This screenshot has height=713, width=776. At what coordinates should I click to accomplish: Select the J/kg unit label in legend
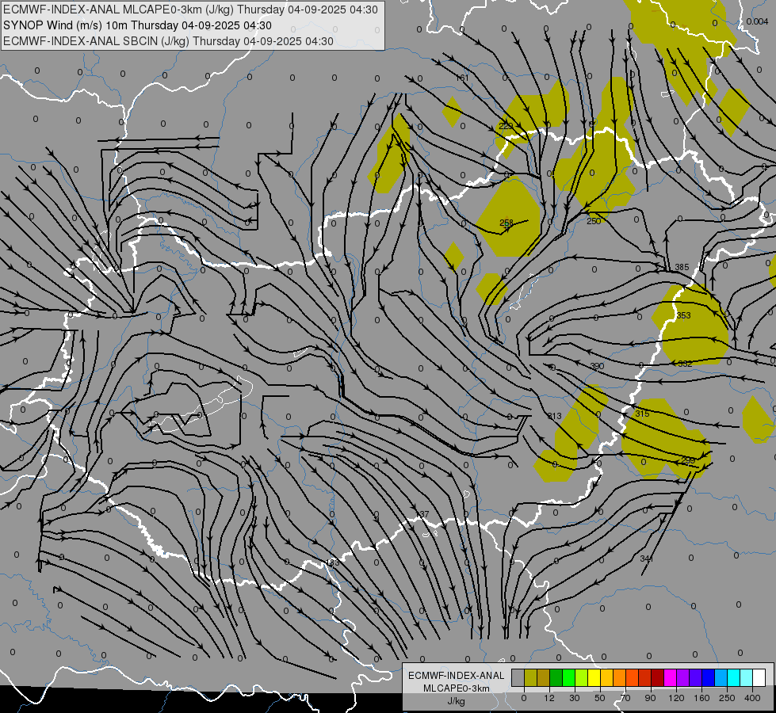point(456,701)
